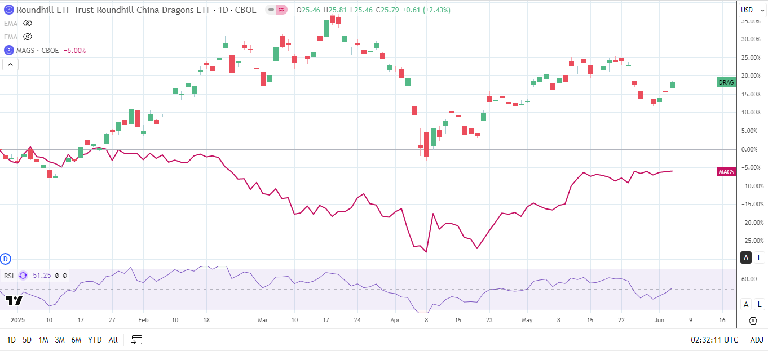Click the pink market status indicator icon
Viewport: 768px width, 351px height.
tap(281, 10)
